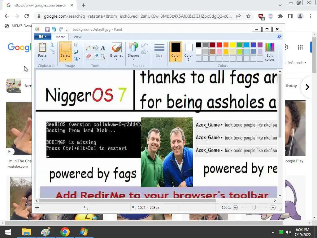Open the shape Outline dropdown
Image resolution: width=317 pixels, height=238 pixels.
click(145, 45)
